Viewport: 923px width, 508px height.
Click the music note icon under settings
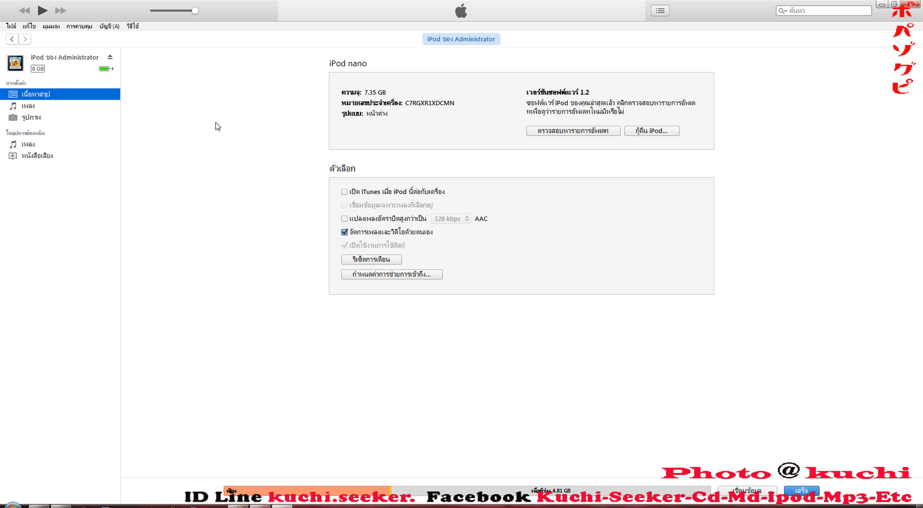pos(13,106)
